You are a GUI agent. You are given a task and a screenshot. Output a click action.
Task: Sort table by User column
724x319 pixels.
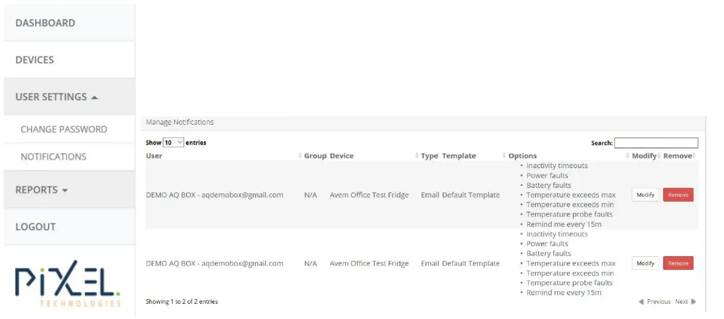click(154, 156)
